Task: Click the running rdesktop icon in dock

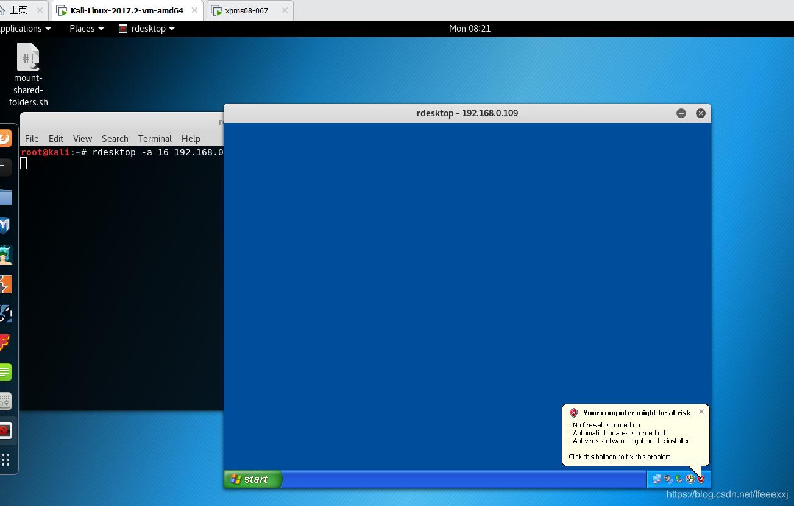Action: (5, 430)
